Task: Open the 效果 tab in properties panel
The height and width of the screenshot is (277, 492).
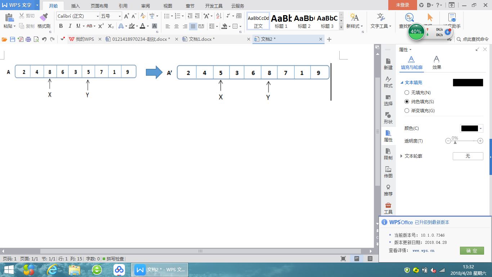Action: [437, 62]
